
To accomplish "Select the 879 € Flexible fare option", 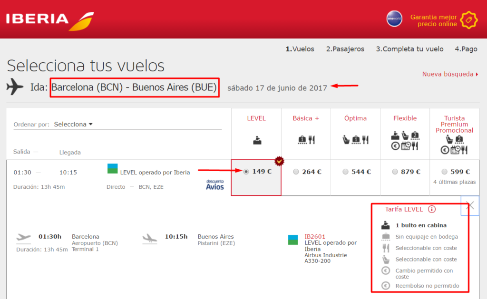I will pos(395,172).
